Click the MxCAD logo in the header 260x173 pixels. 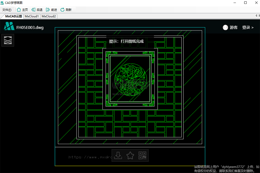[x=9, y=27]
